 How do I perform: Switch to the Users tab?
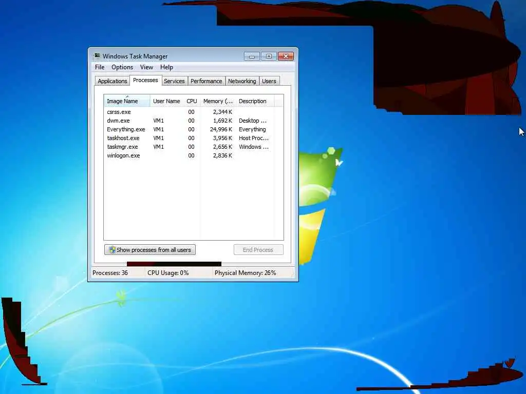pyautogui.click(x=269, y=81)
